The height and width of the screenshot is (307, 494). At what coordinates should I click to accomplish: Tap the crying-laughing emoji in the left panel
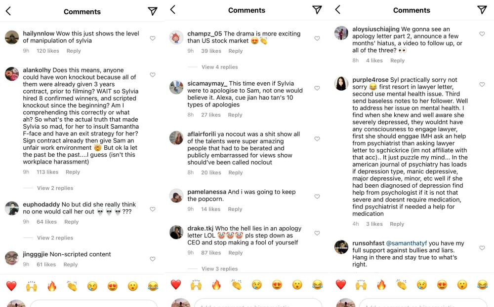click(153, 286)
